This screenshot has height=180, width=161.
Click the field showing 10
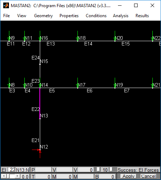[x=105, y=170]
